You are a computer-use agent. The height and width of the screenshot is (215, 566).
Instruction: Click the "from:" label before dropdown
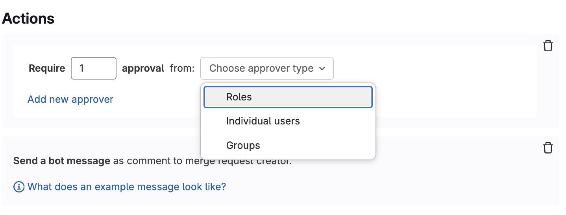pos(182,69)
